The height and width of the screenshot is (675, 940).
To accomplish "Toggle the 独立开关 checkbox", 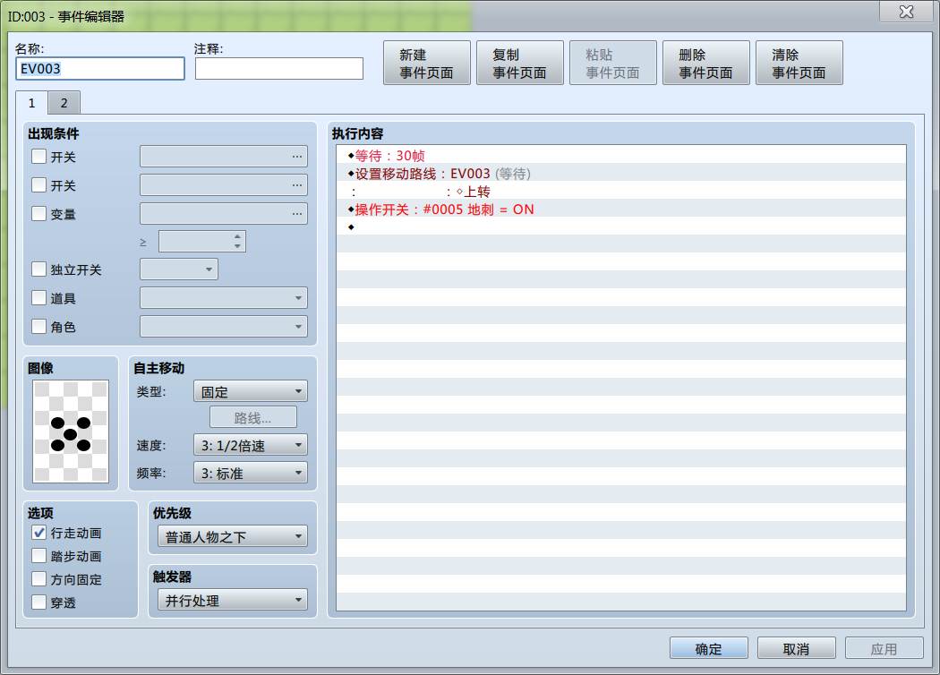I will 39,269.
